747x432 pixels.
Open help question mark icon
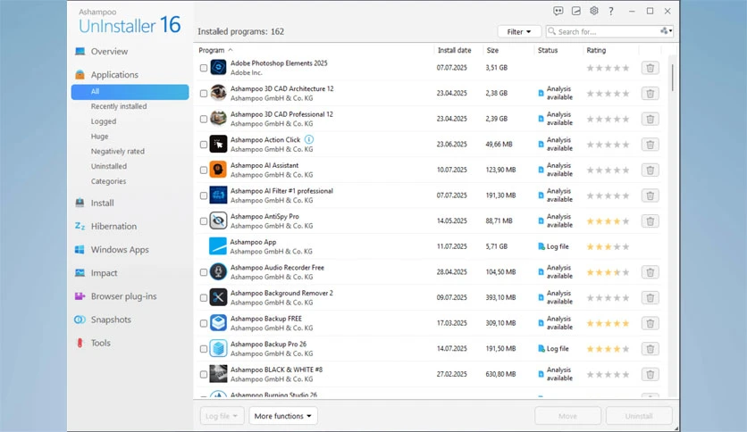(611, 11)
